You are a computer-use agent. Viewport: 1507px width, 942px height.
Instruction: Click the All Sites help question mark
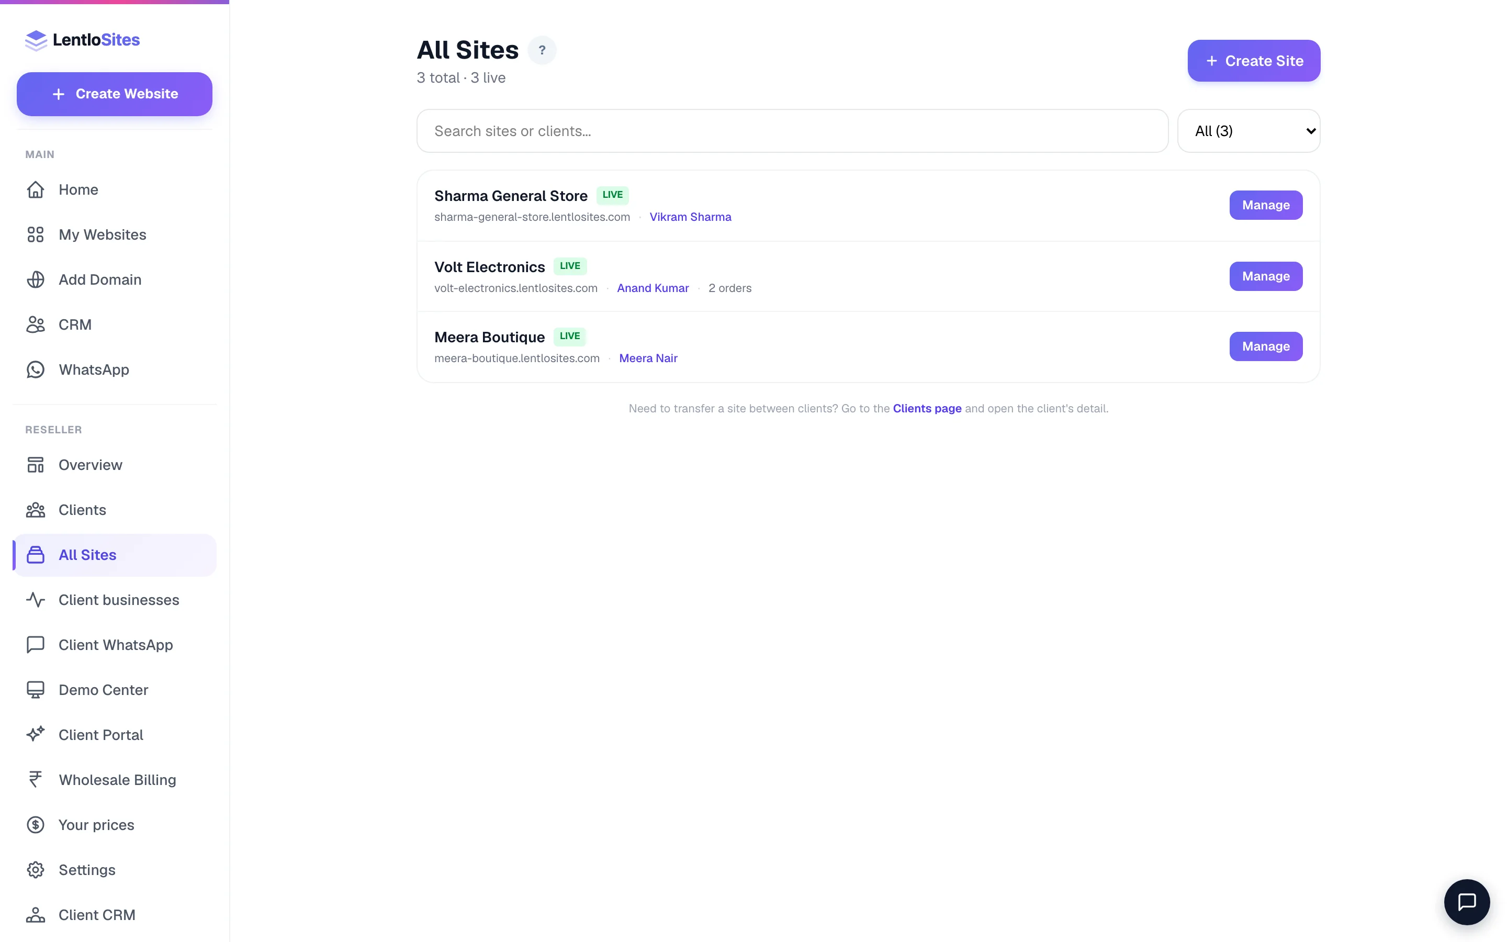pyautogui.click(x=542, y=50)
